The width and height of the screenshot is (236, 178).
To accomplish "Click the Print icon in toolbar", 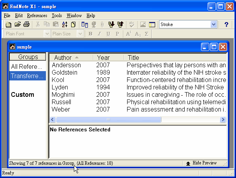I will 26,24.
